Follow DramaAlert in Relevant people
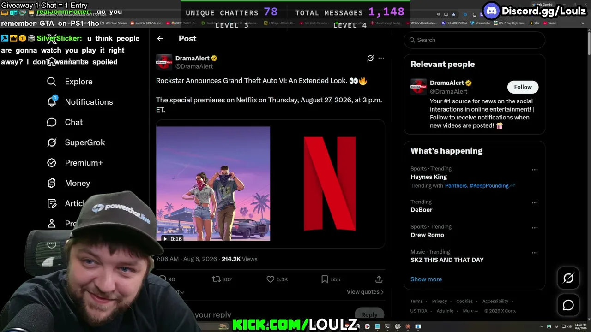 point(523,87)
